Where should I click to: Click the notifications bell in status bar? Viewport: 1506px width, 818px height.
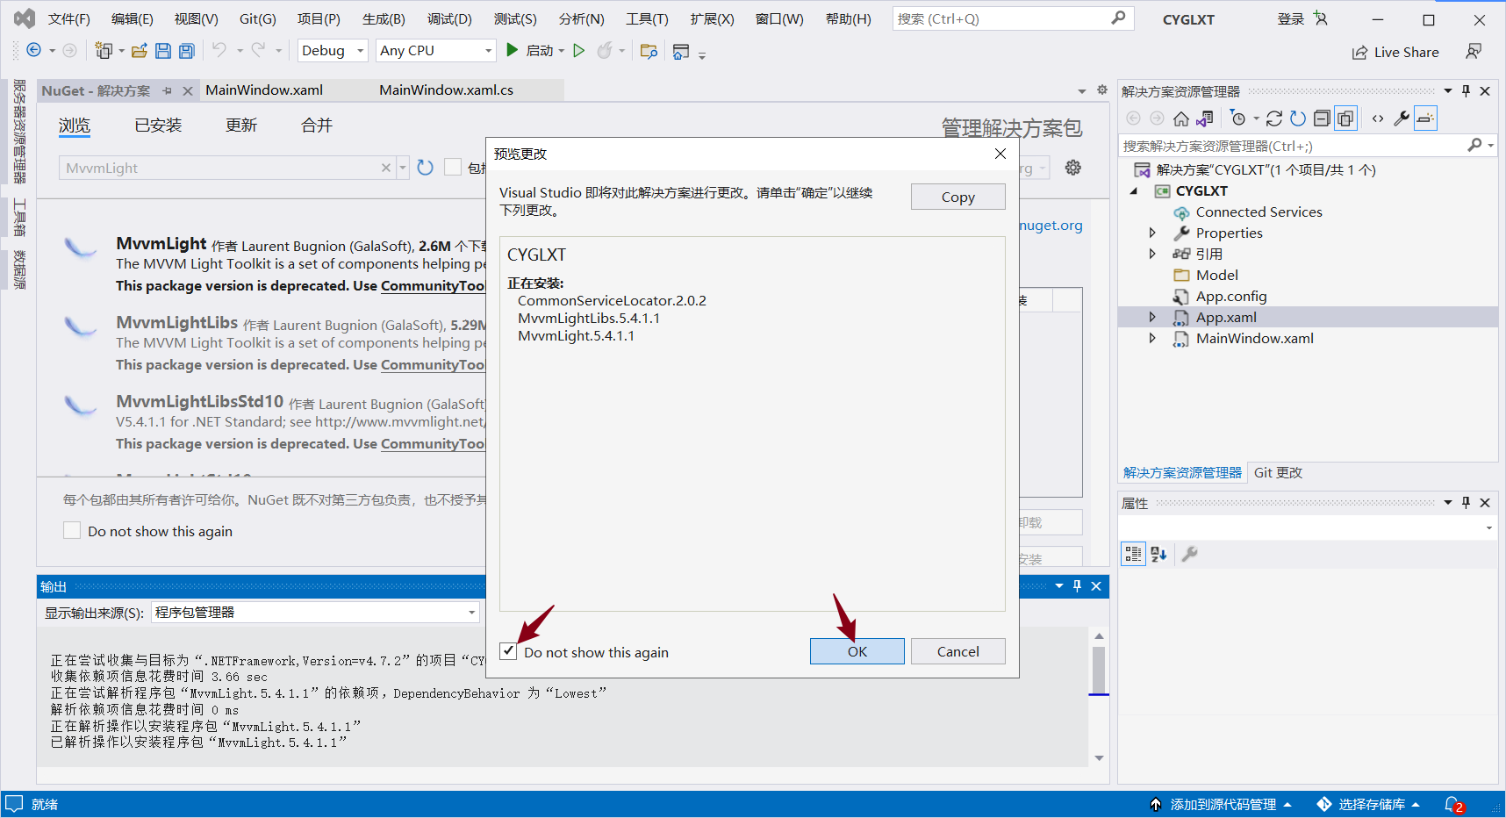(x=1452, y=804)
